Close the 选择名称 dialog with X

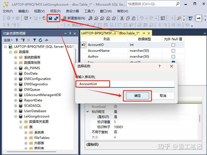pos(171,66)
